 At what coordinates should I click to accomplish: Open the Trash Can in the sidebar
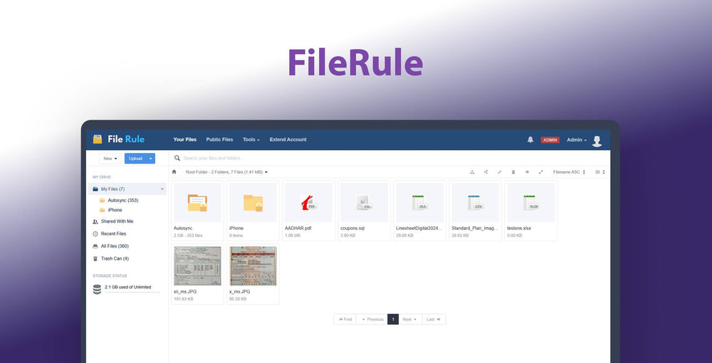pos(115,258)
